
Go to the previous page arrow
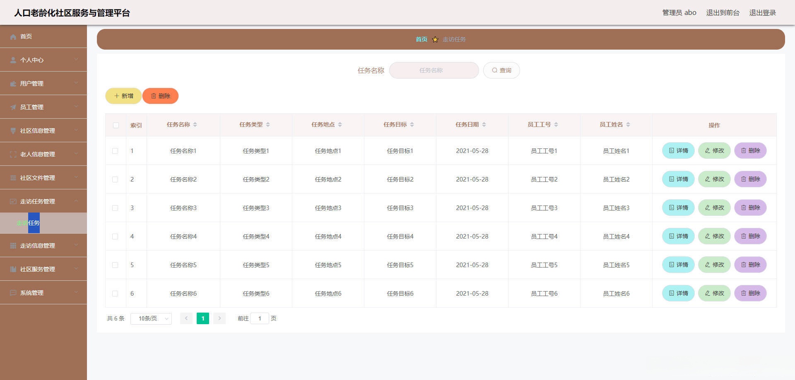(186, 318)
